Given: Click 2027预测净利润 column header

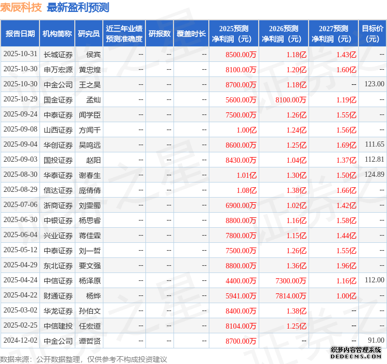Looking at the screenshot, I should point(333,34).
